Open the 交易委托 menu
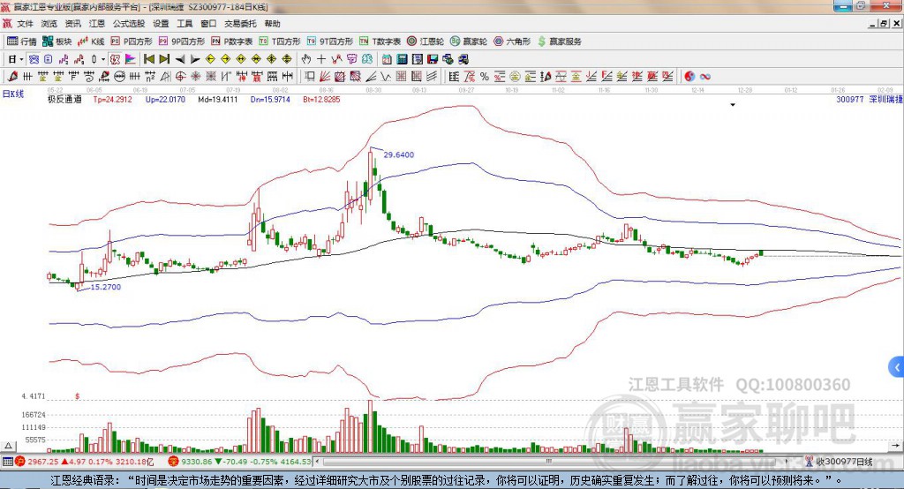The height and width of the screenshot is (489, 904). (240, 24)
